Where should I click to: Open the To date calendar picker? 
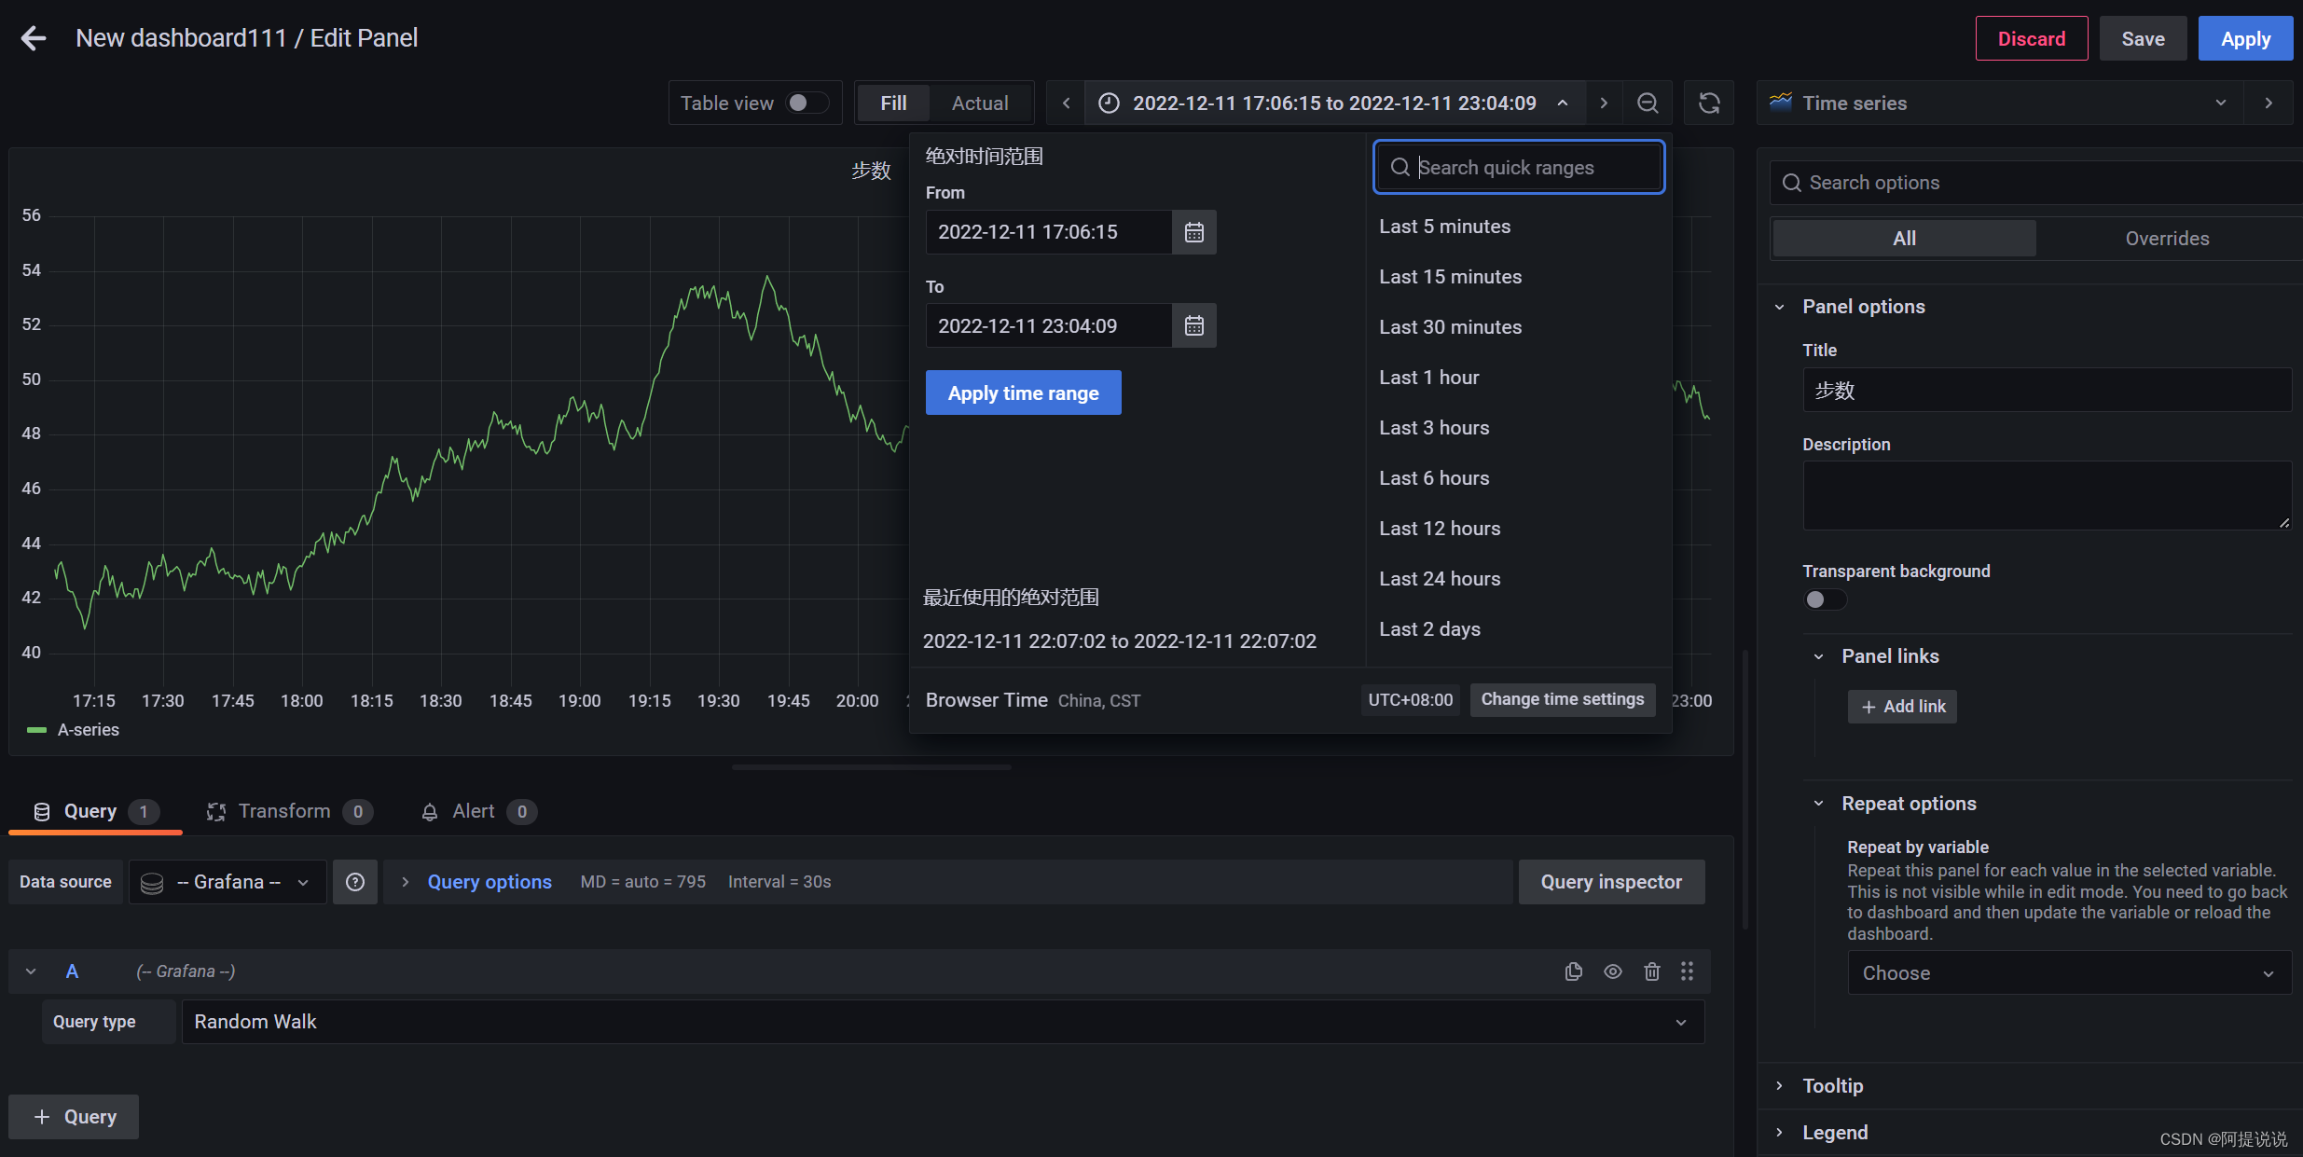coord(1193,326)
